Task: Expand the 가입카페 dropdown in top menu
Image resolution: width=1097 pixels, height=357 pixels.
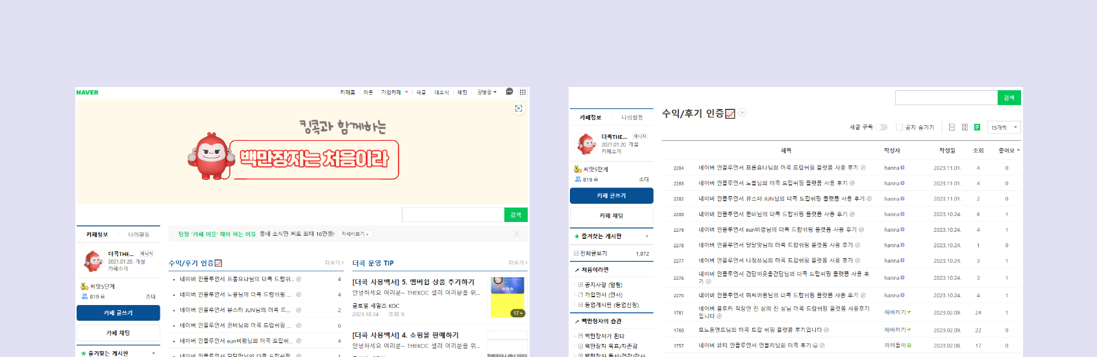Action: pos(395,92)
